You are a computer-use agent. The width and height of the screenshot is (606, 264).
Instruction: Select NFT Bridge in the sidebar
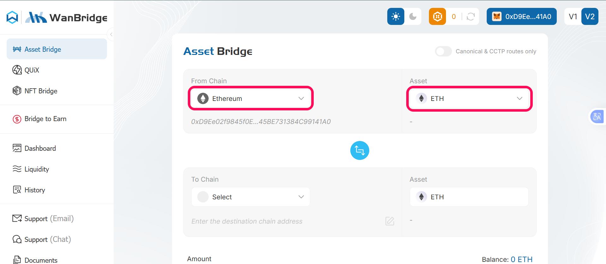(x=40, y=91)
